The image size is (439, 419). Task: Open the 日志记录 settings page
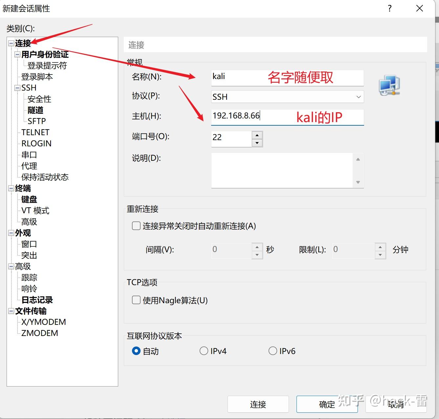[x=37, y=300]
